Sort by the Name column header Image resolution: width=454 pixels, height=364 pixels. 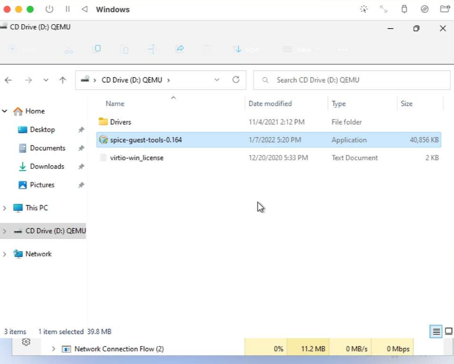coord(115,104)
